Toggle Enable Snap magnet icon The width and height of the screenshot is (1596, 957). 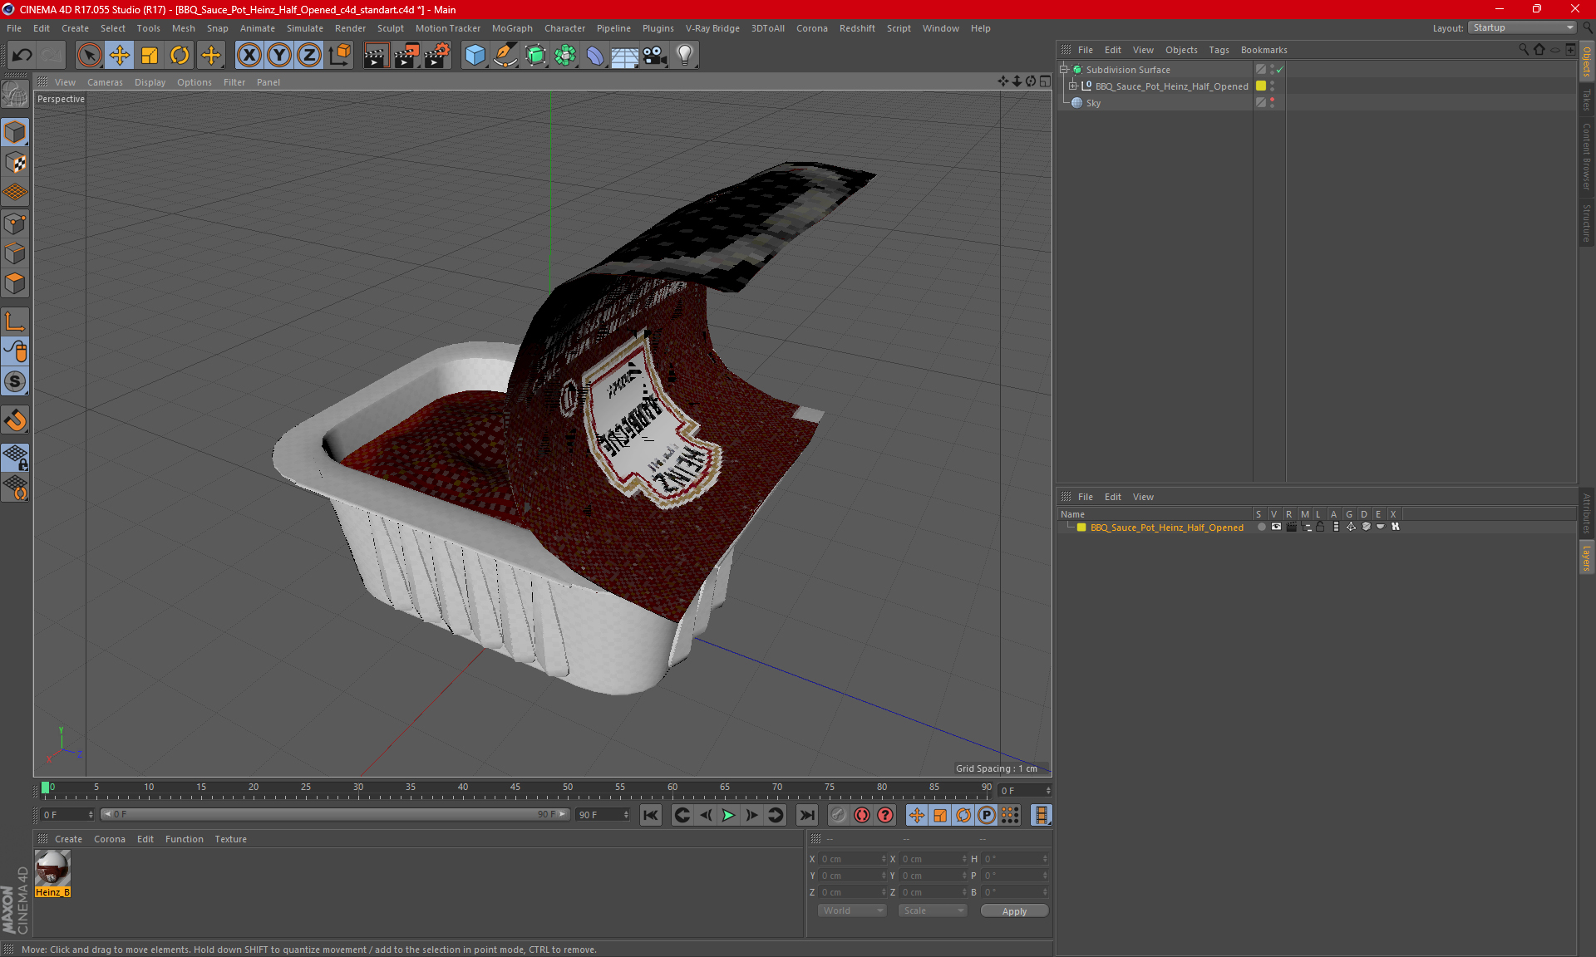(x=15, y=420)
